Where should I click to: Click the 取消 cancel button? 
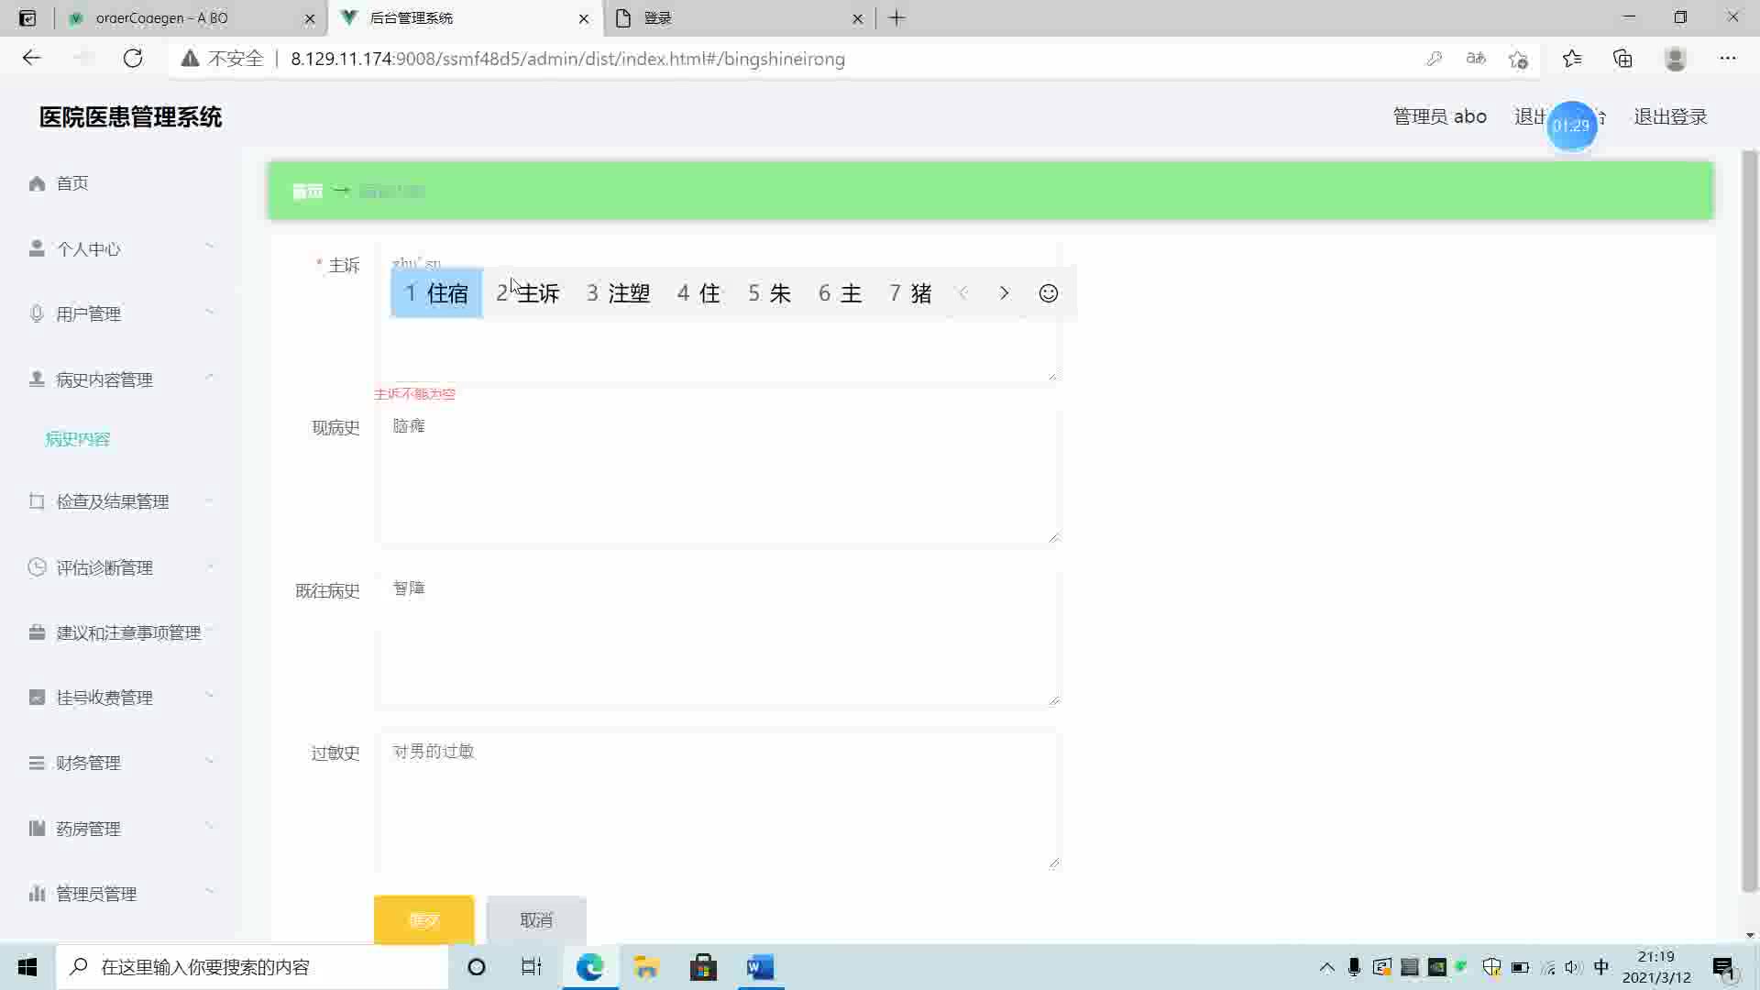[536, 919]
